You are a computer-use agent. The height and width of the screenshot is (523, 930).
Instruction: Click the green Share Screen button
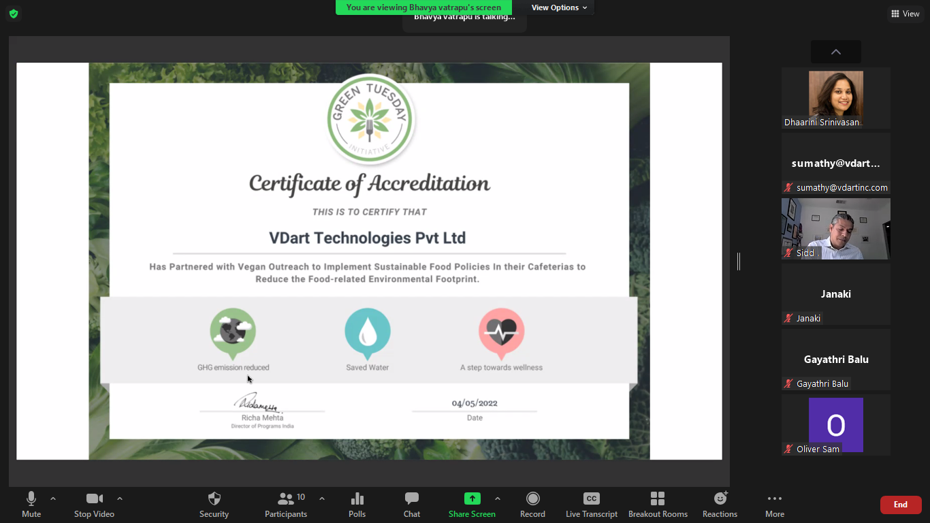point(472,505)
